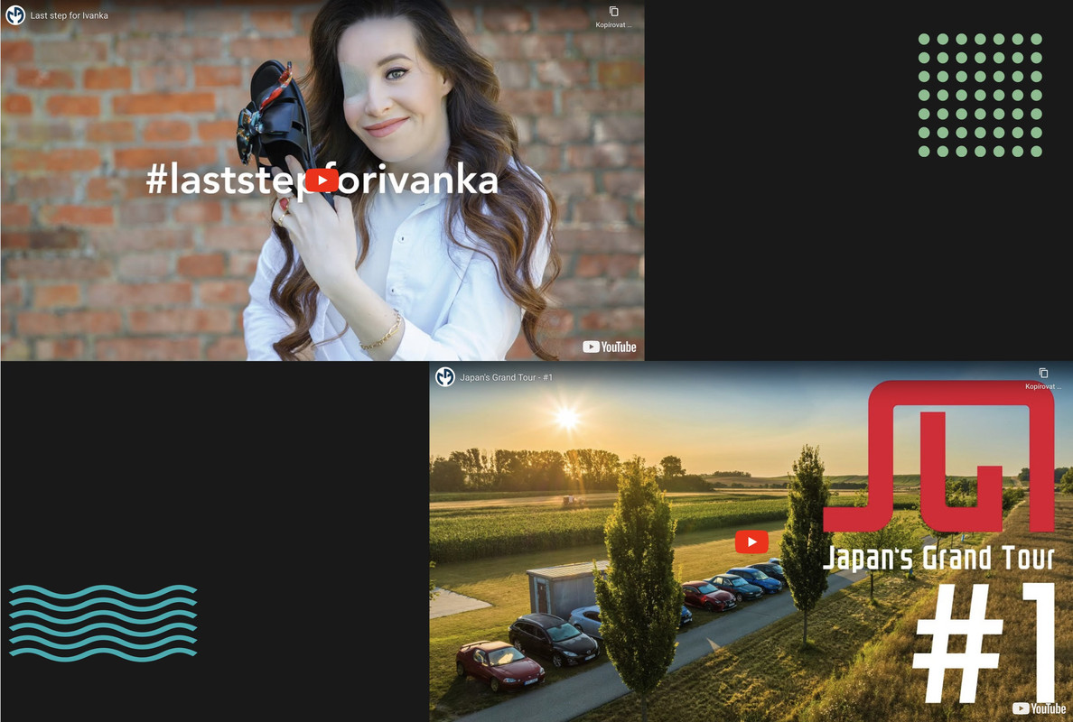Copy link of Japan's Grand Tour video
This screenshot has height=722, width=1073.
[x=1043, y=378]
